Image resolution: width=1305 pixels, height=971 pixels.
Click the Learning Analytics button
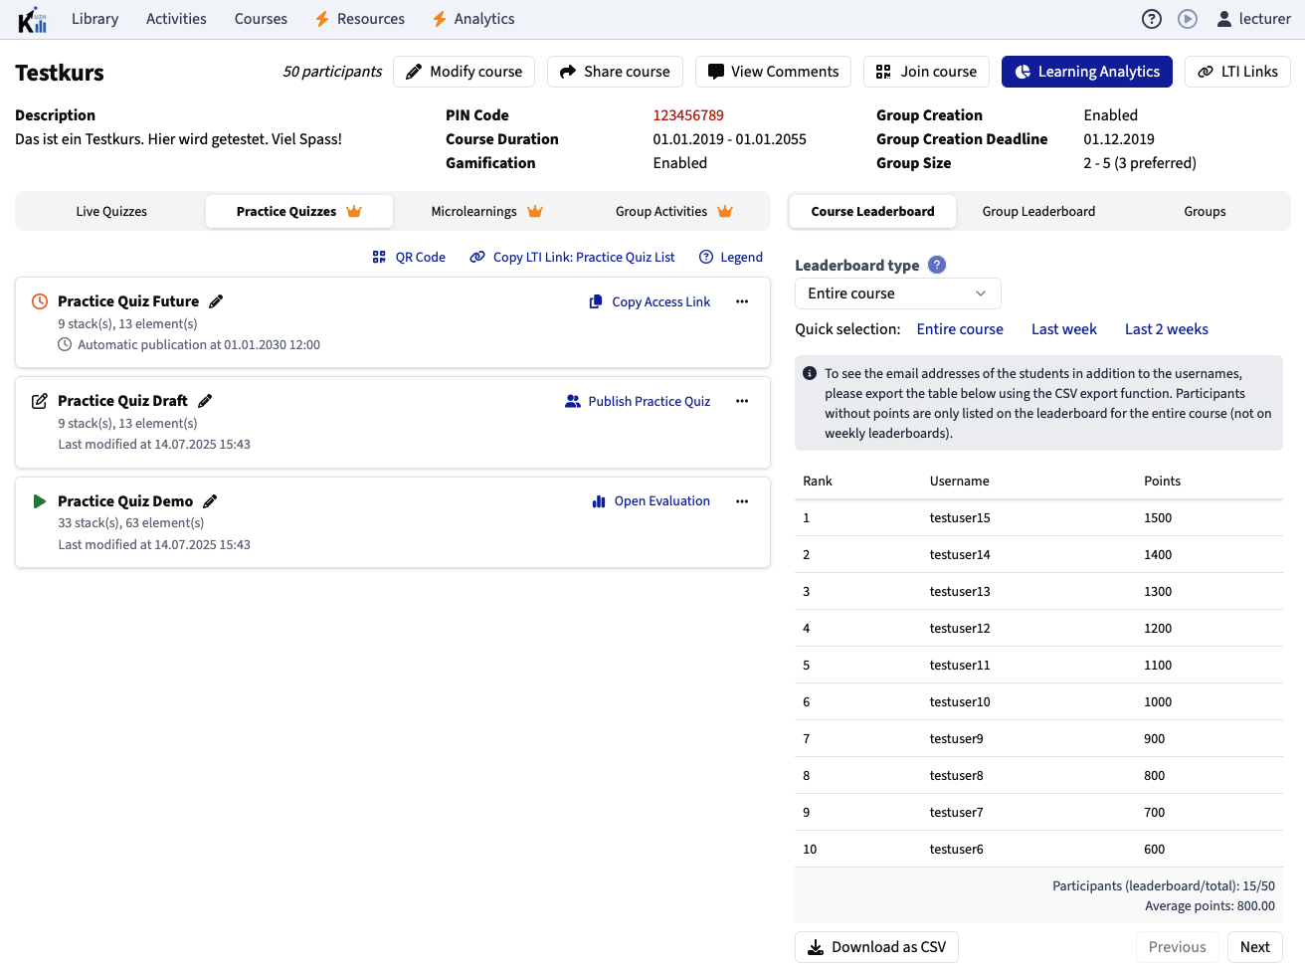1086,72
